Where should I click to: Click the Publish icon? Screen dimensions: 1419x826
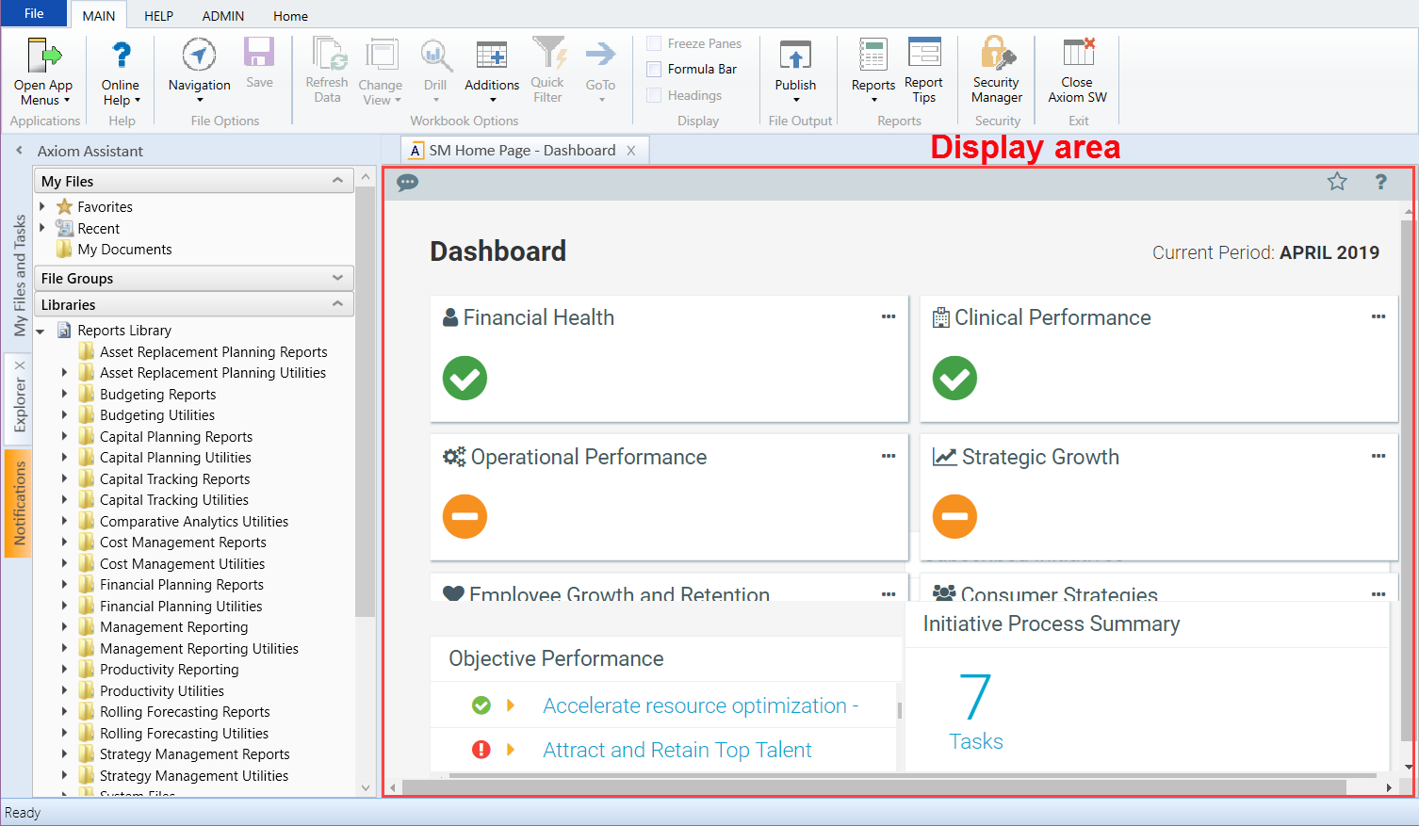point(795,57)
